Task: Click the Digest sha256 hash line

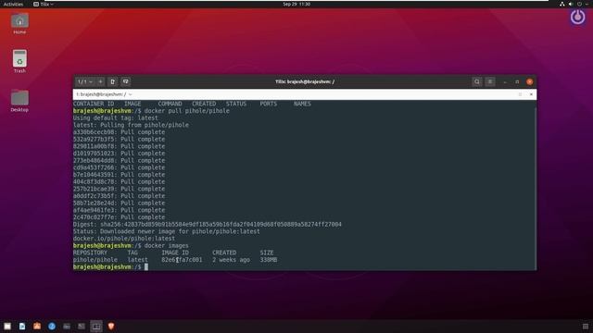Action: [x=208, y=224]
